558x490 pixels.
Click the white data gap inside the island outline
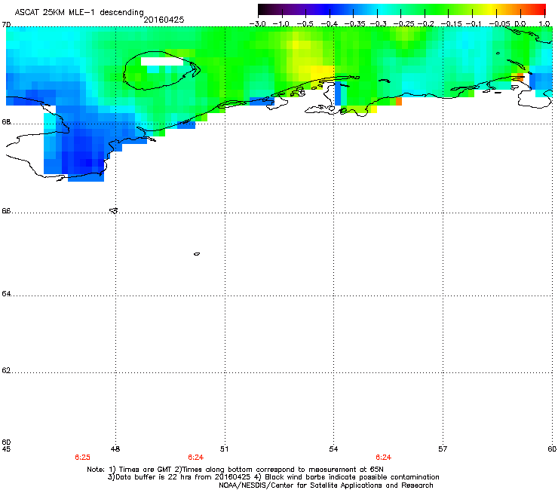click(162, 61)
